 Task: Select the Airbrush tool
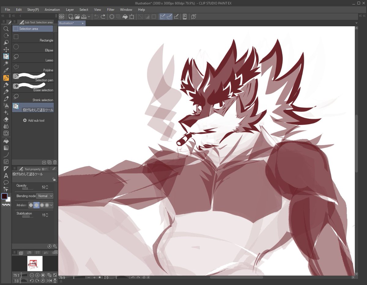click(x=6, y=106)
